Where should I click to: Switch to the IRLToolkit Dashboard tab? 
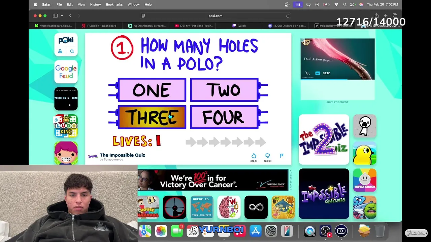[x=100, y=26]
